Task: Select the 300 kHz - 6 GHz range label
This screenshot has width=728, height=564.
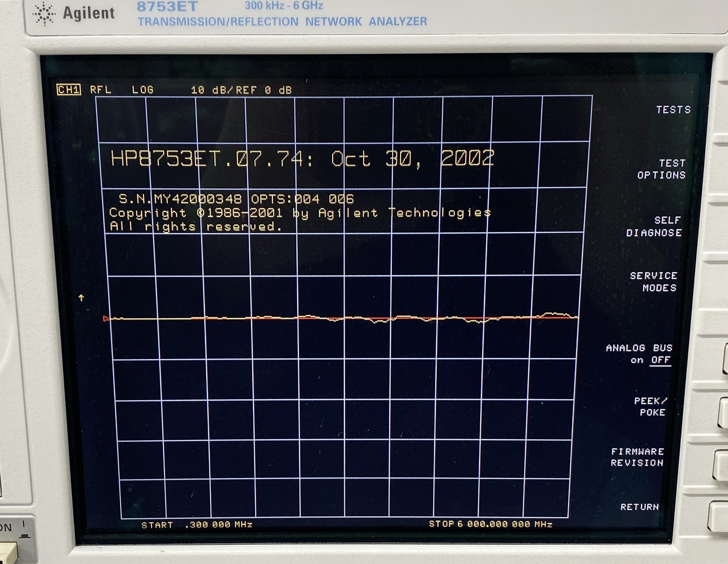Action: [x=284, y=5]
